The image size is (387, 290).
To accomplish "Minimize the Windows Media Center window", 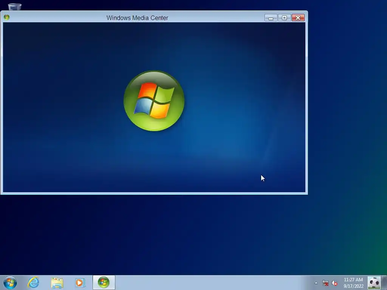I will pyautogui.click(x=271, y=18).
